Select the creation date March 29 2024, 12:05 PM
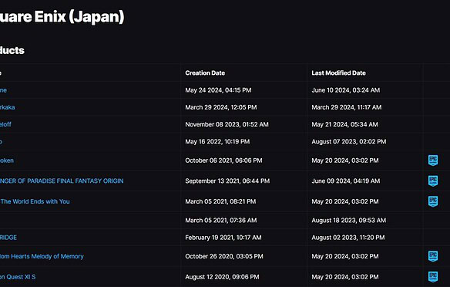The height and width of the screenshot is (287, 450). (x=221, y=107)
